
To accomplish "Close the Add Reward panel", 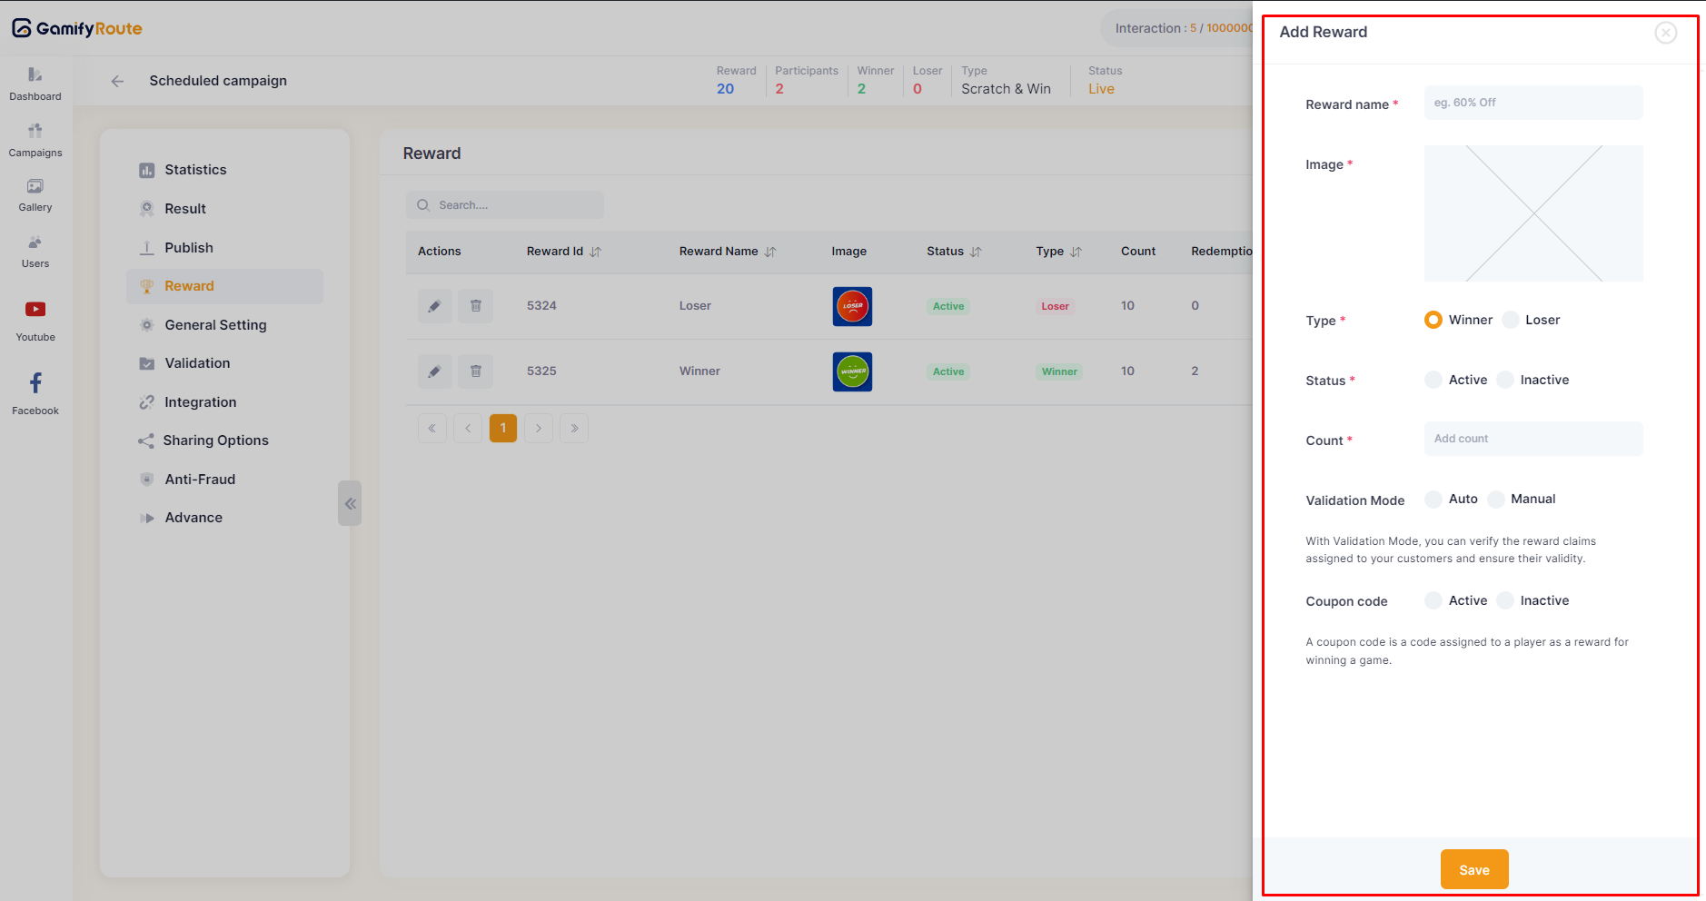I will tap(1665, 33).
